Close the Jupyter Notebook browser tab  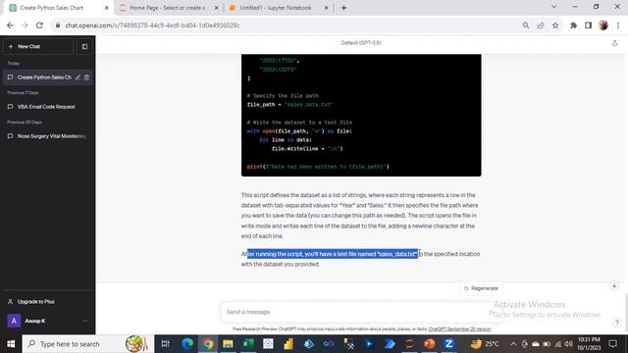click(326, 8)
